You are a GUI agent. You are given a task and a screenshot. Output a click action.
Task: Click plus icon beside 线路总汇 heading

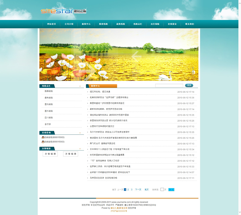pos(80,86)
